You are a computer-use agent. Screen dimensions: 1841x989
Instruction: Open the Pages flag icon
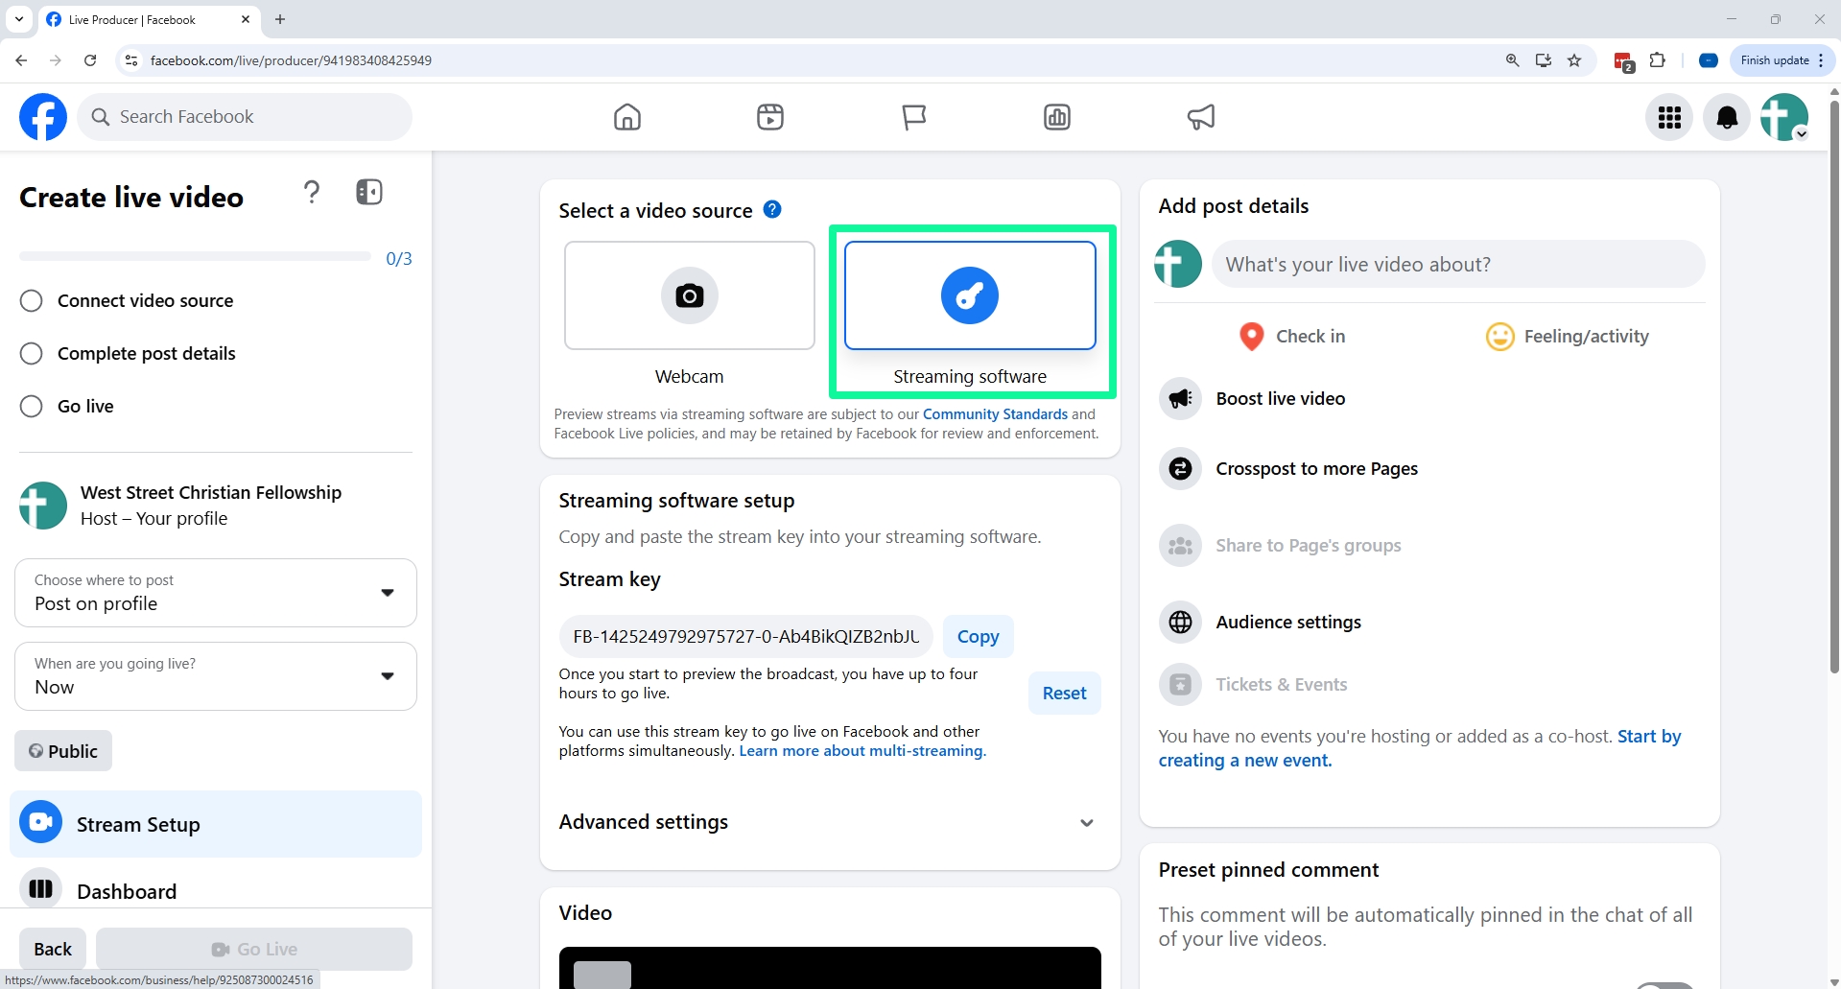tap(914, 117)
